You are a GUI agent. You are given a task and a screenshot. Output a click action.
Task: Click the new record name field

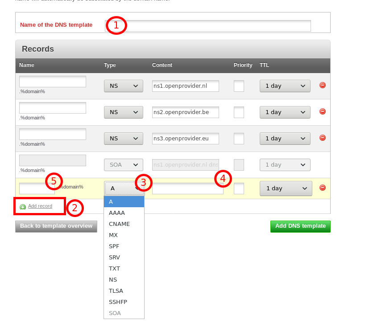[x=37, y=189]
